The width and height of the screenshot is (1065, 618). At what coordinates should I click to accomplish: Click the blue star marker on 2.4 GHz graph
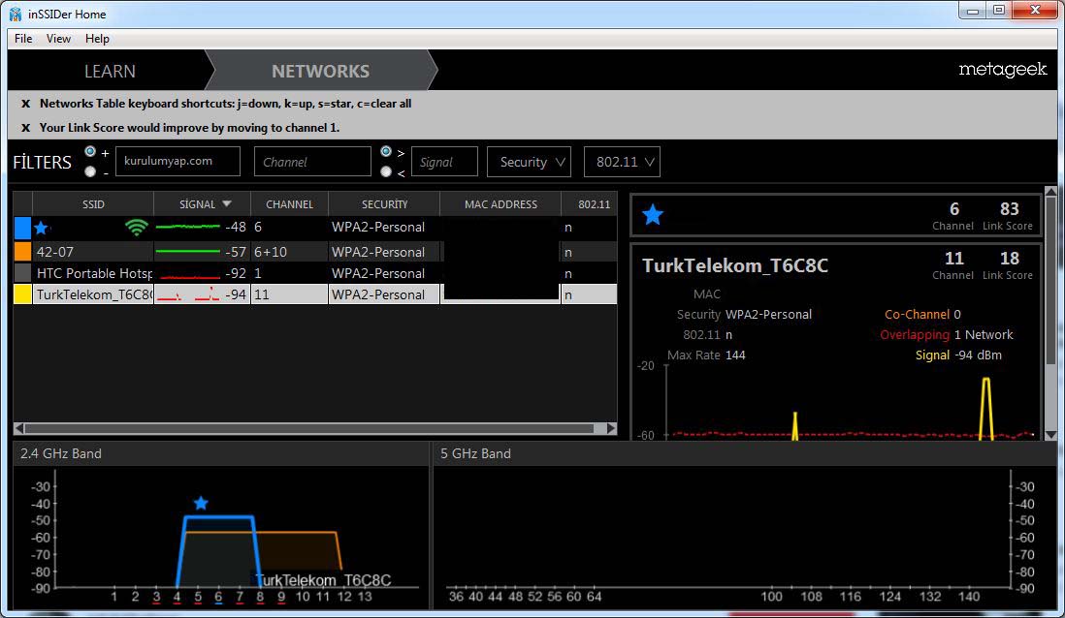point(201,504)
